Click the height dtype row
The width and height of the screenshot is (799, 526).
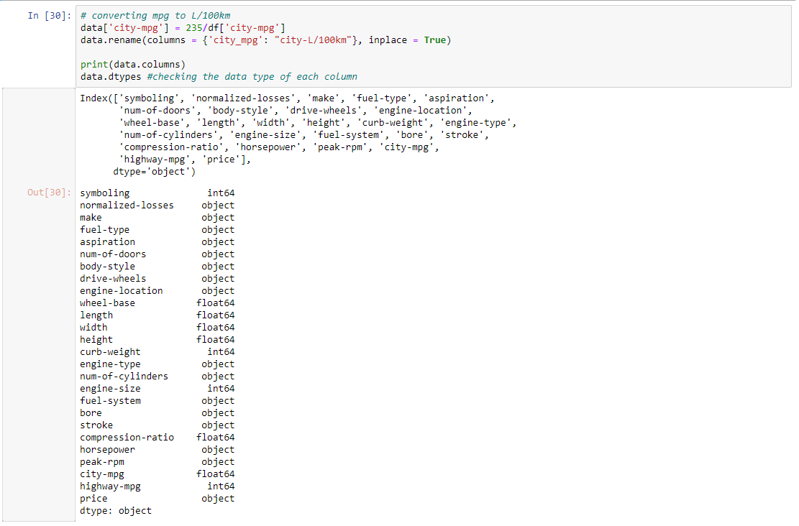coord(157,340)
